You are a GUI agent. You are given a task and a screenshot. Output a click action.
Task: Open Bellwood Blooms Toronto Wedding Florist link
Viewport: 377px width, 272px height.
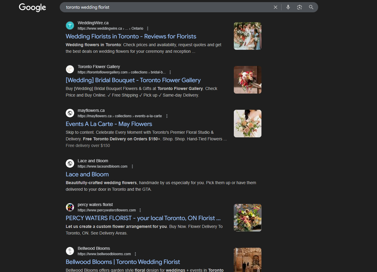123,262
